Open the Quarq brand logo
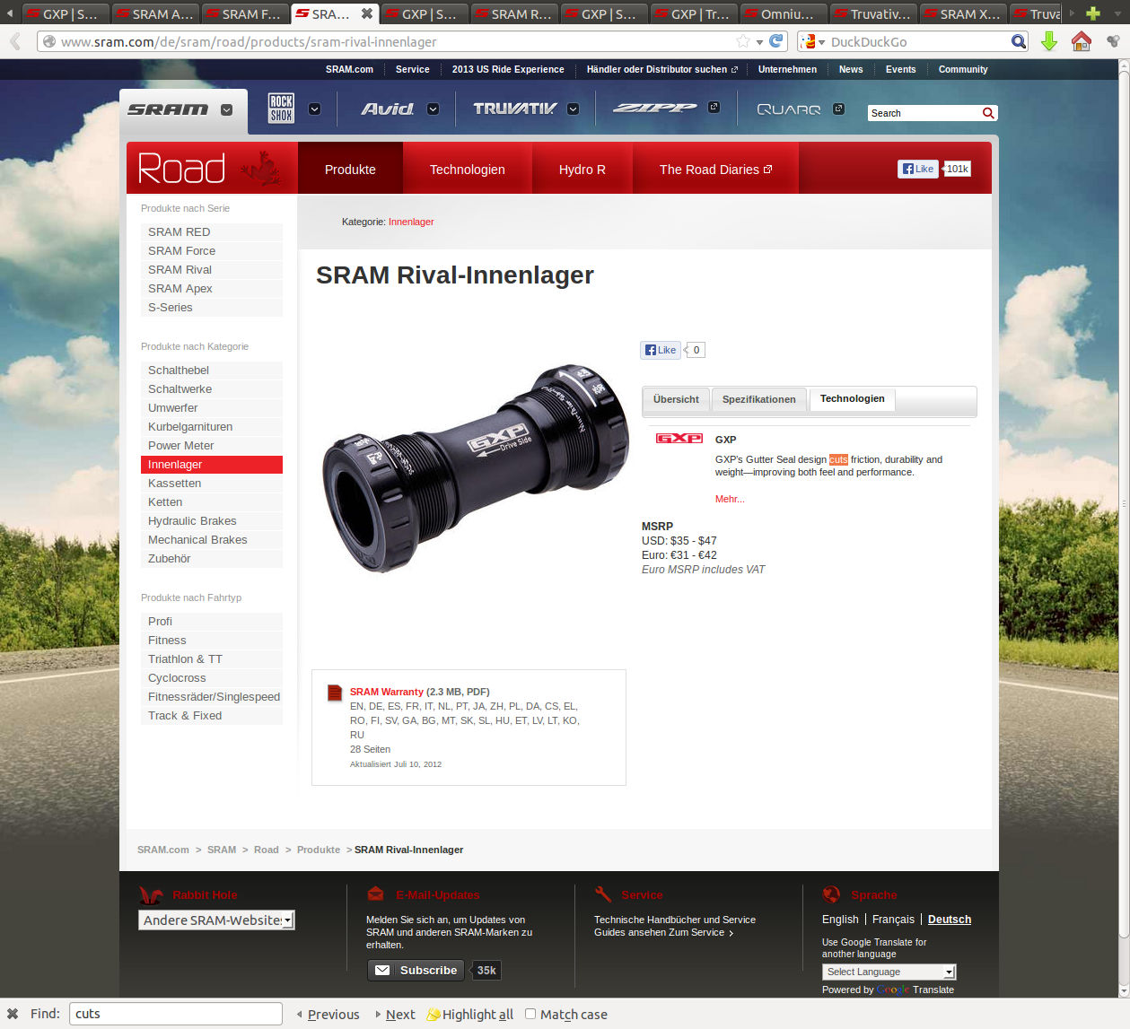The height and width of the screenshot is (1029, 1130). click(789, 109)
